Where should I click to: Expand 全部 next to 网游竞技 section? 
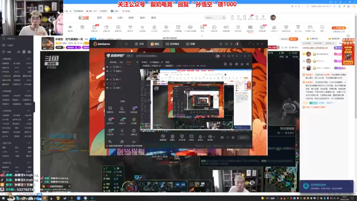tap(29, 59)
